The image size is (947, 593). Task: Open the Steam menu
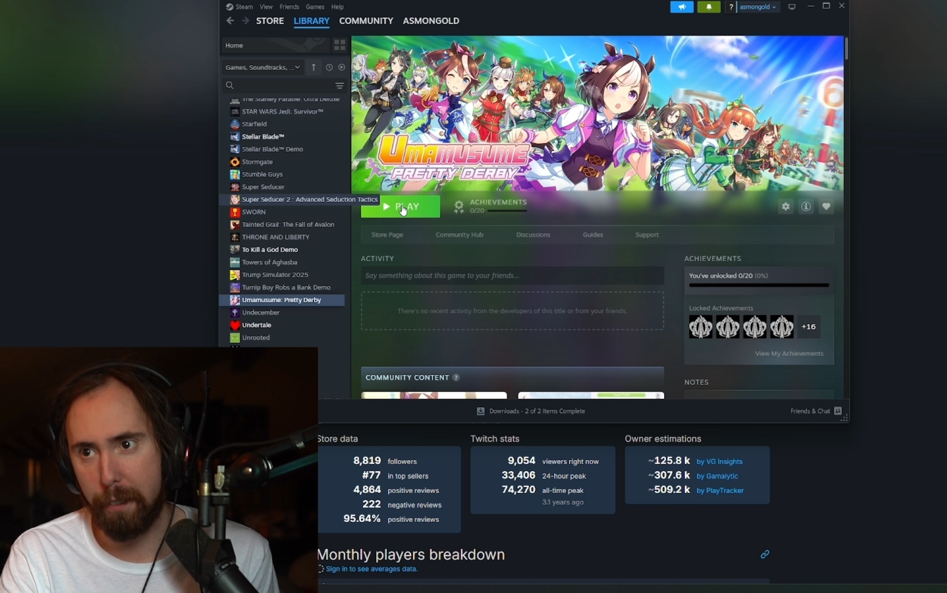coord(240,7)
